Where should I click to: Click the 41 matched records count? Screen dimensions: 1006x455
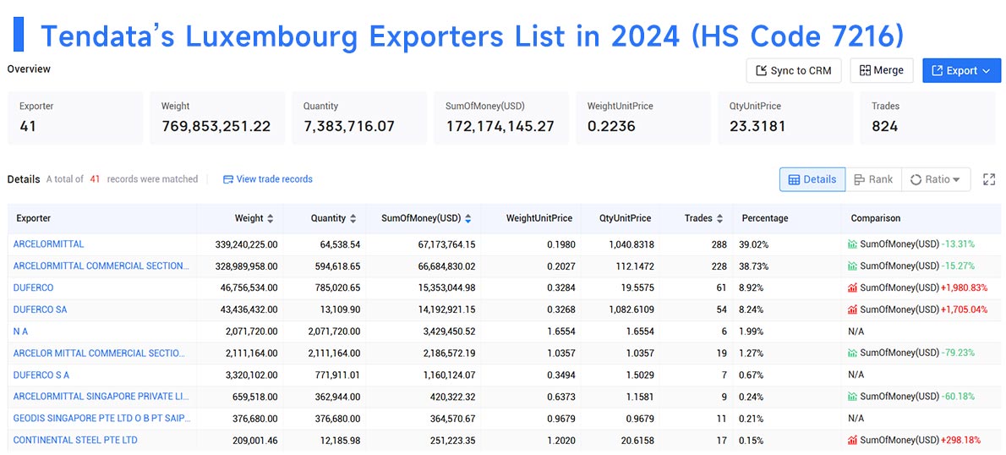point(95,179)
